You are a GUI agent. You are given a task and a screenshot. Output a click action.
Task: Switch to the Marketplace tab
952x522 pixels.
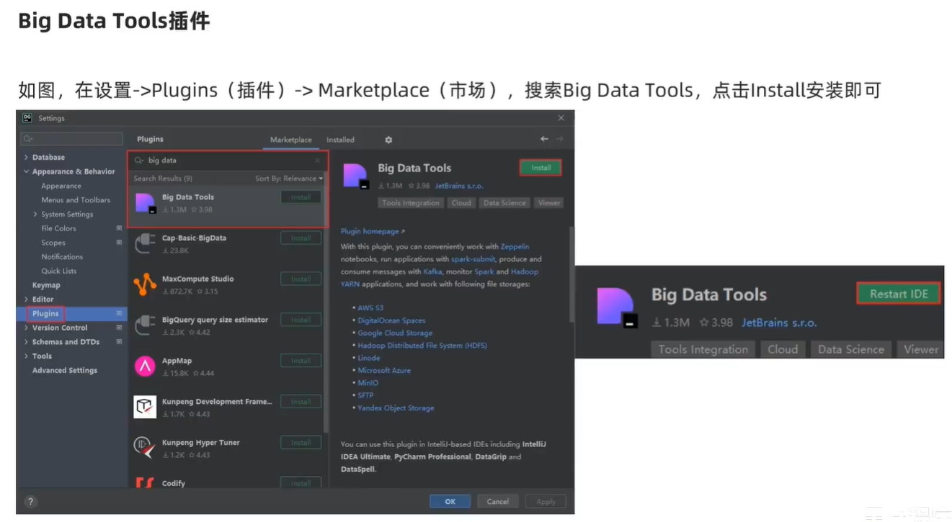291,140
